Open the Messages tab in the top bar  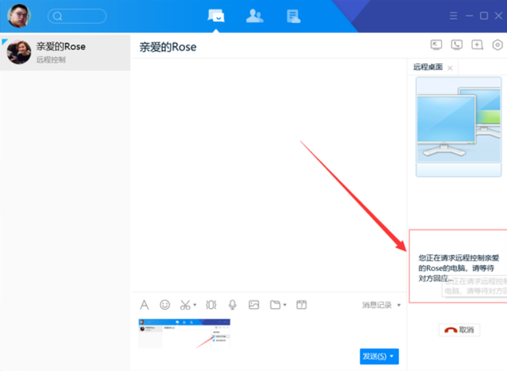216,16
